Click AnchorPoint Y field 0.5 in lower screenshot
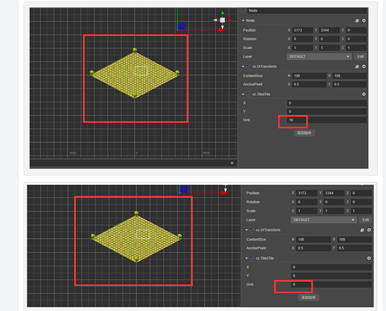Viewport: 386px width, 311px height. tap(354, 248)
